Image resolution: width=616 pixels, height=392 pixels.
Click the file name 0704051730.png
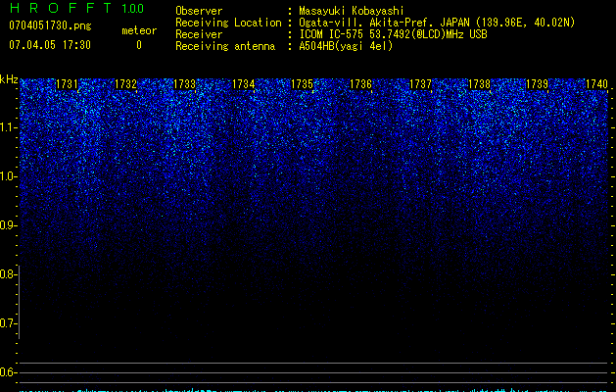coord(50,25)
